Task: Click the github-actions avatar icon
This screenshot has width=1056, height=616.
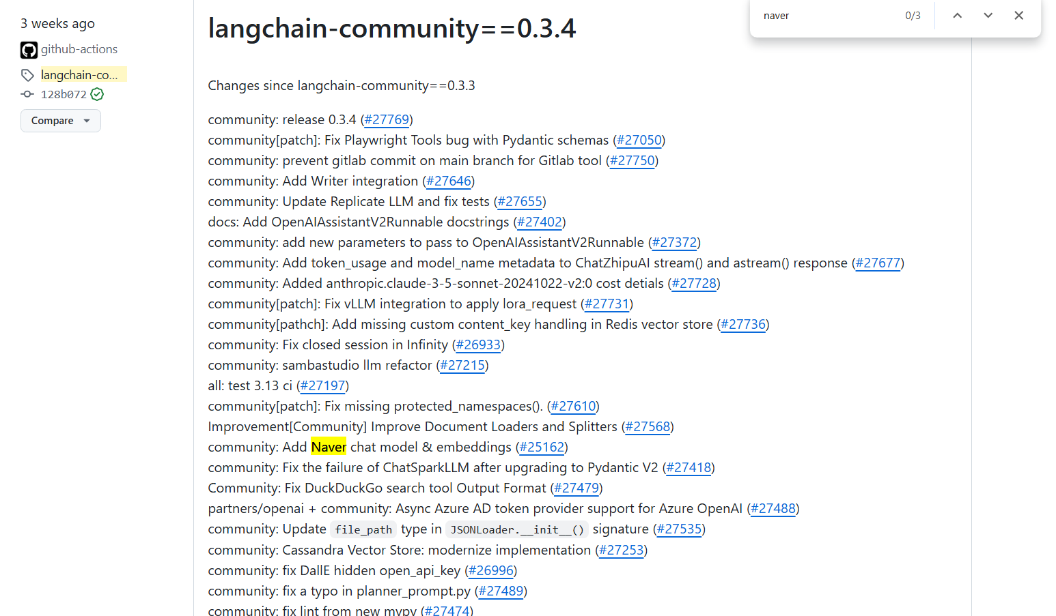Action: click(29, 50)
